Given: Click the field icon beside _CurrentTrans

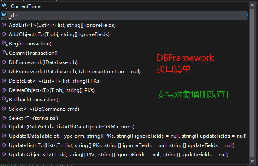Looking at the screenshot, I should tap(4, 6).
